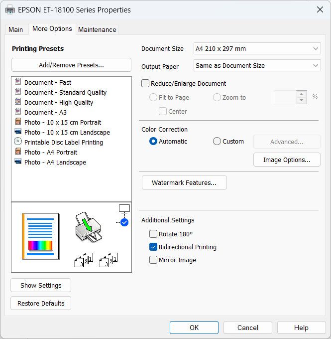Decrease zoom percentage with down arrow
This screenshot has width=331, height=339.
pos(302,100)
